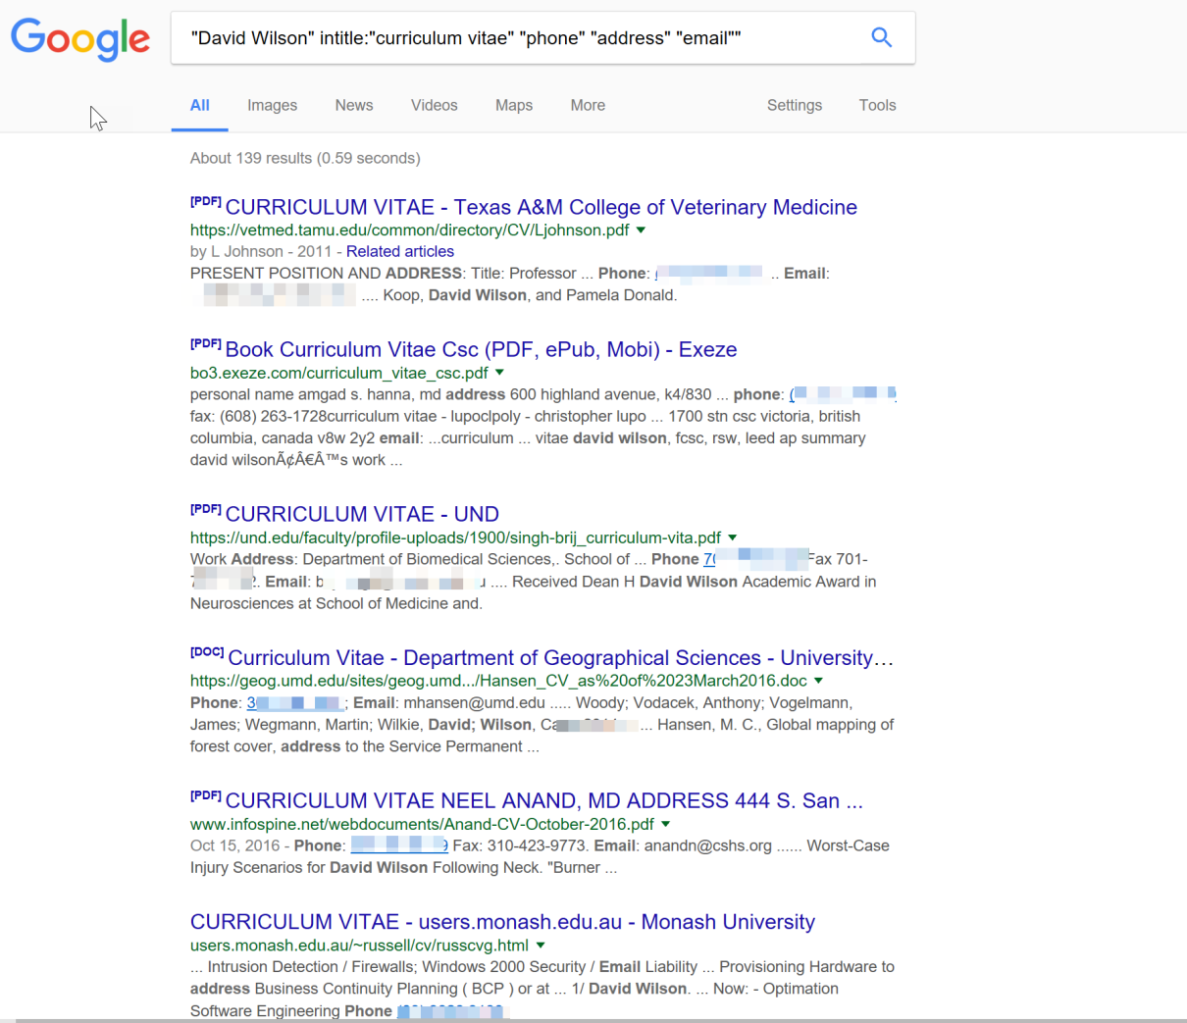Click the und.edu singh-brij green URL

(x=456, y=537)
